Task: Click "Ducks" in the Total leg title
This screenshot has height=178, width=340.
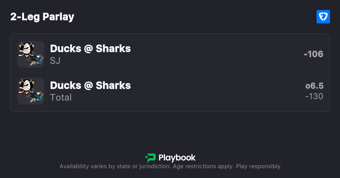Action: click(x=66, y=86)
